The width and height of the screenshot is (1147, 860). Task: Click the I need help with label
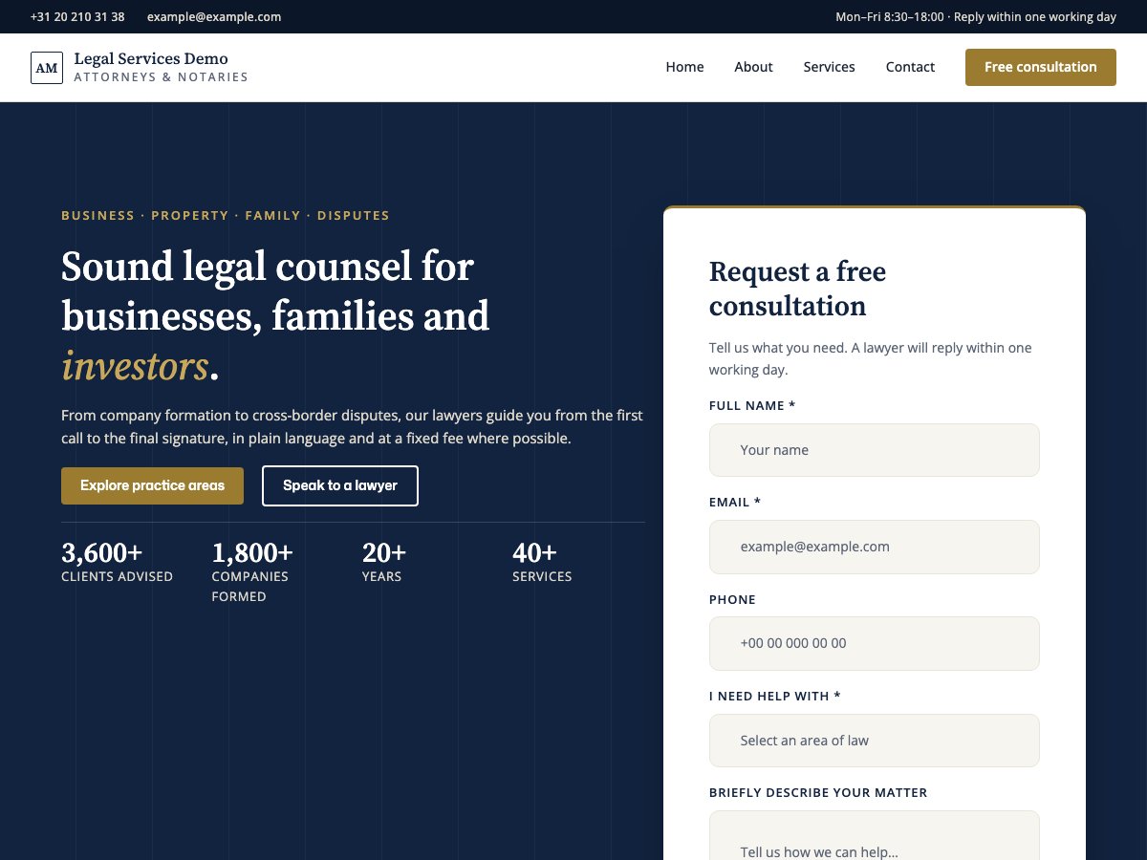point(774,696)
